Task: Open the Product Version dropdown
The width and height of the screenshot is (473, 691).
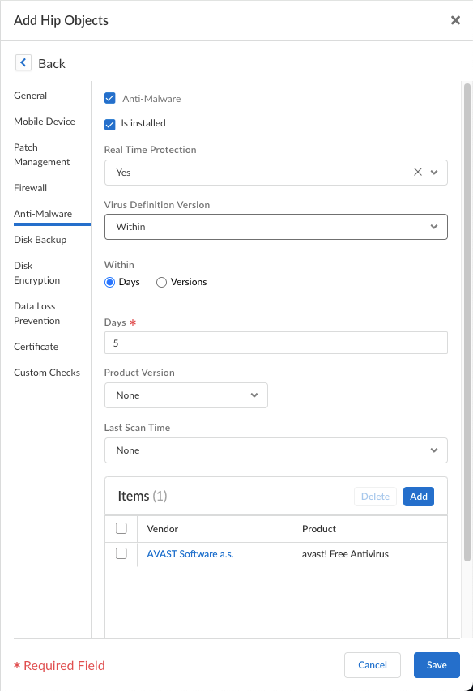Action: click(185, 395)
